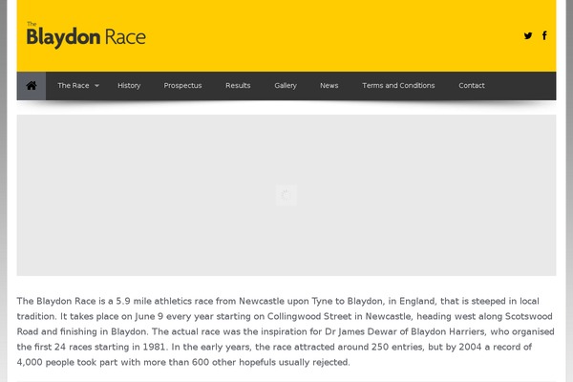Click the text 'Blaydon Harriers'
Image resolution: width=573 pixels, height=382 pixels.
448,331
